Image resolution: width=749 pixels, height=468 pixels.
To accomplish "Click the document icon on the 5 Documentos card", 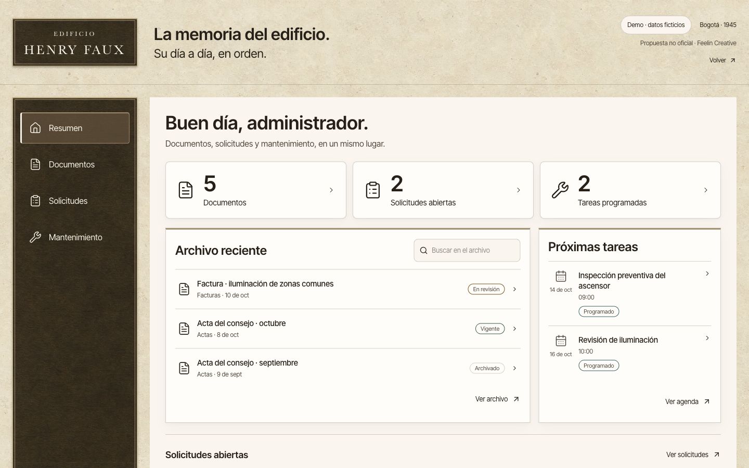I will pos(186,190).
